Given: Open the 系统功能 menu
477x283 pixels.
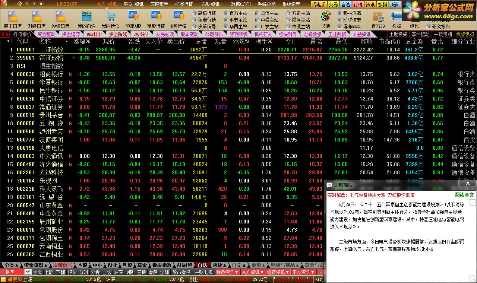Looking at the screenshot, I should 267,4.
